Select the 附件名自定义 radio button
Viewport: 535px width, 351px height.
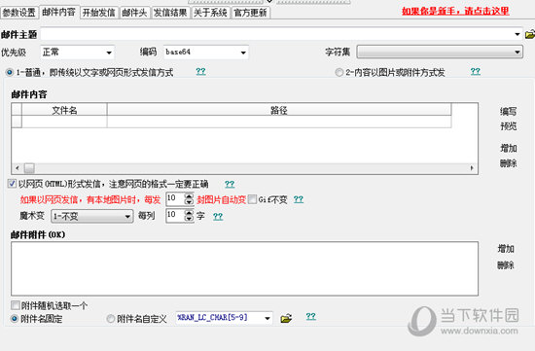111,319
